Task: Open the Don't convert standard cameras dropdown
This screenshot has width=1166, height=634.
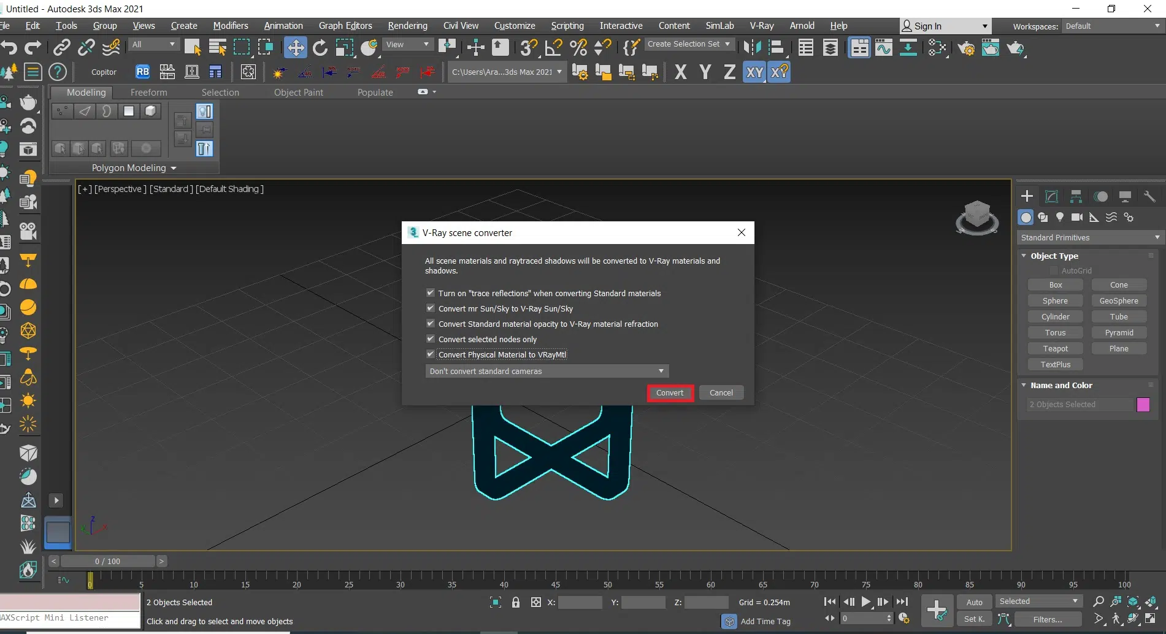Action: (x=547, y=371)
